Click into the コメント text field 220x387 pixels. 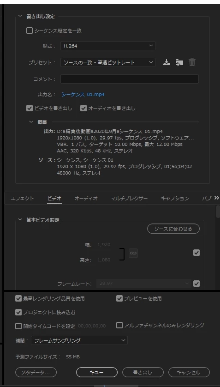pos(129,79)
